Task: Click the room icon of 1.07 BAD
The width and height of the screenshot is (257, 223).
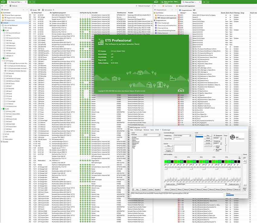Action: 5,51
